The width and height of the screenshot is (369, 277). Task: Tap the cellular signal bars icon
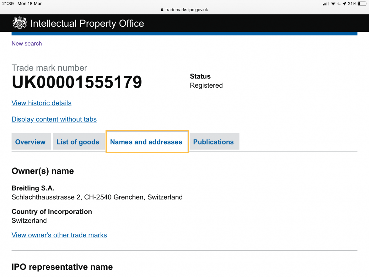click(326, 4)
